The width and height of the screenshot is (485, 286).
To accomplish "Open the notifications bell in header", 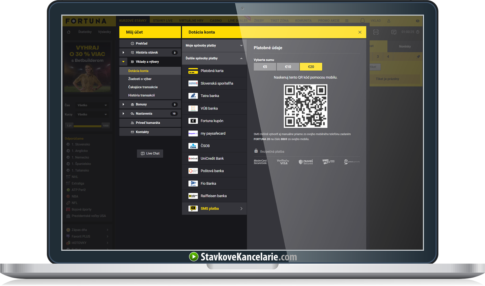I will point(362,21).
